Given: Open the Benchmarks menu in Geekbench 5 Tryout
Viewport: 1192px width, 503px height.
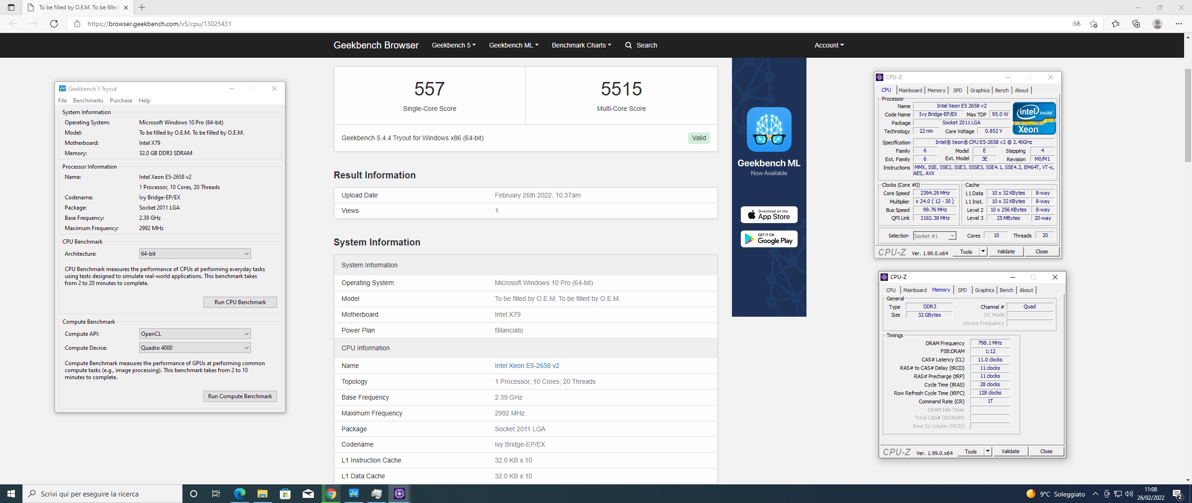Looking at the screenshot, I should [x=88, y=101].
